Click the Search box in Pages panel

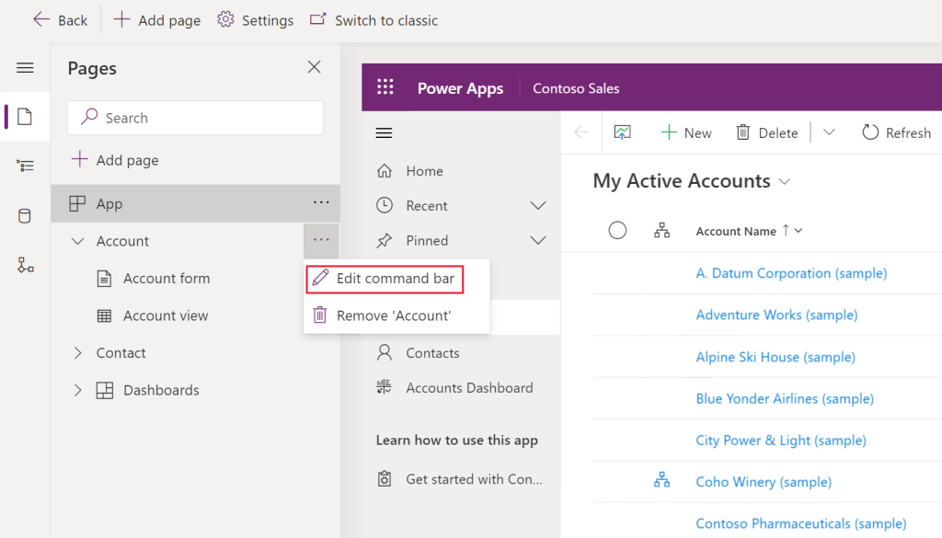[195, 118]
